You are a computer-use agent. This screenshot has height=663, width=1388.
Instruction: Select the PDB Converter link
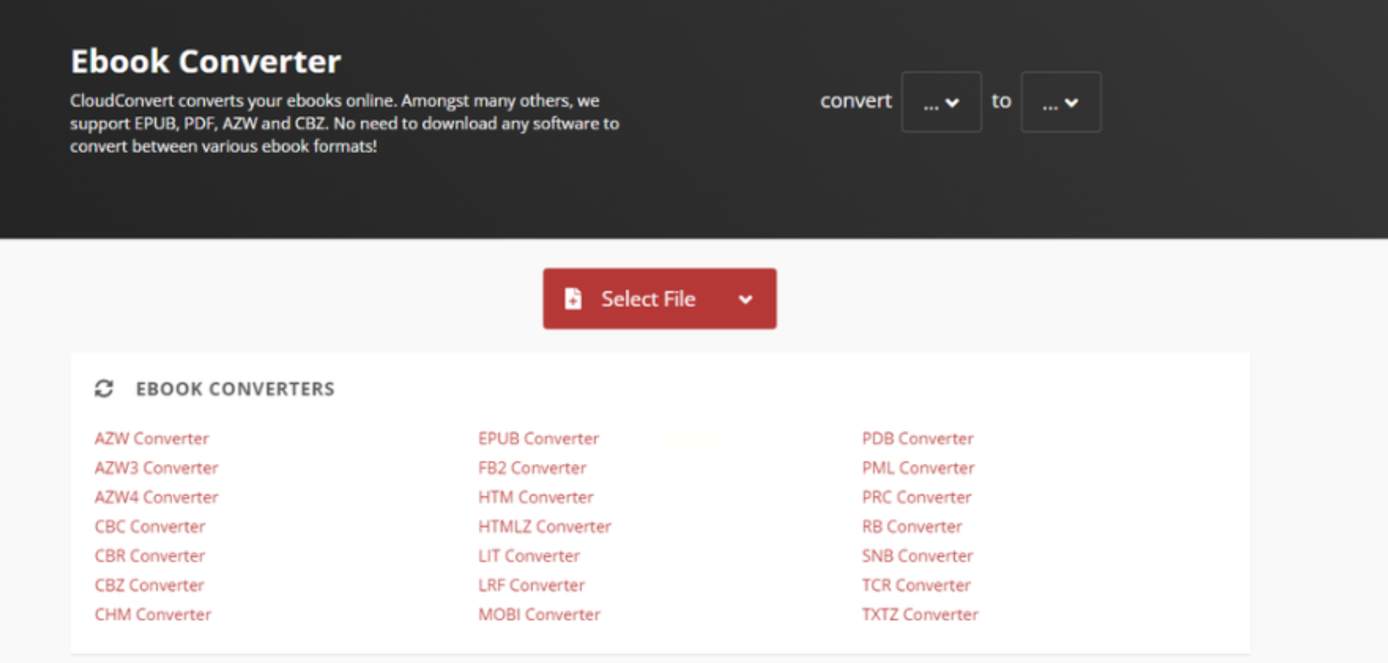coord(918,438)
